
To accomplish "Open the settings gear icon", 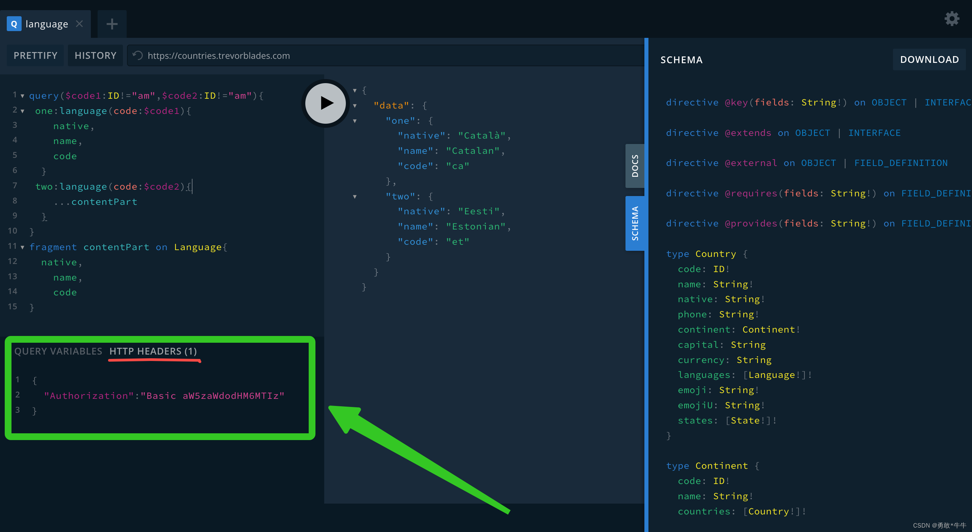I will pyautogui.click(x=951, y=19).
